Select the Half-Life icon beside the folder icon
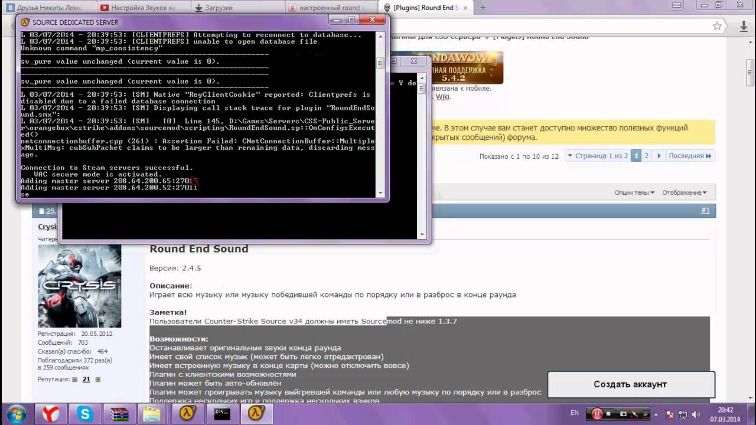Viewport: 756px width, 425px height. point(188,413)
